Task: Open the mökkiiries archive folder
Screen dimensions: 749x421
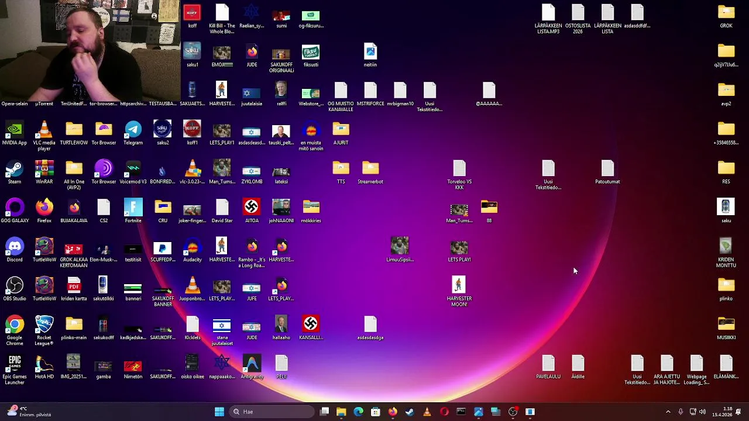Action: coord(311,211)
